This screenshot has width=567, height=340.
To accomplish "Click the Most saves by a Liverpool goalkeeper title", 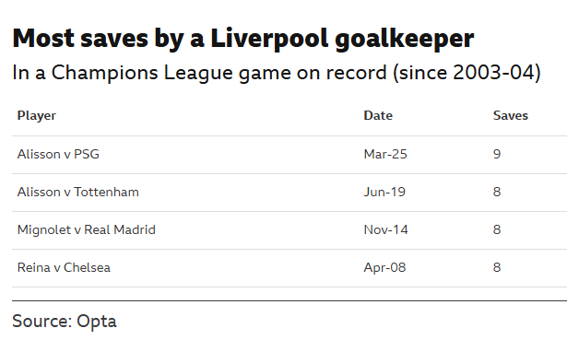I will point(243,39).
